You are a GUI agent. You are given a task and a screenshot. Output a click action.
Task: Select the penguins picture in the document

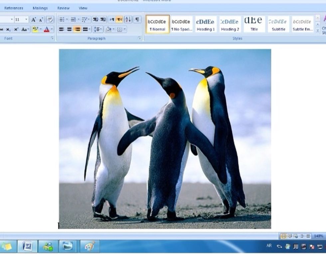click(x=165, y=139)
